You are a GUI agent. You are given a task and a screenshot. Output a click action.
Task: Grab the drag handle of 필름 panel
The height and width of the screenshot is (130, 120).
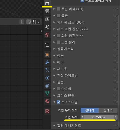[x=116, y=82]
